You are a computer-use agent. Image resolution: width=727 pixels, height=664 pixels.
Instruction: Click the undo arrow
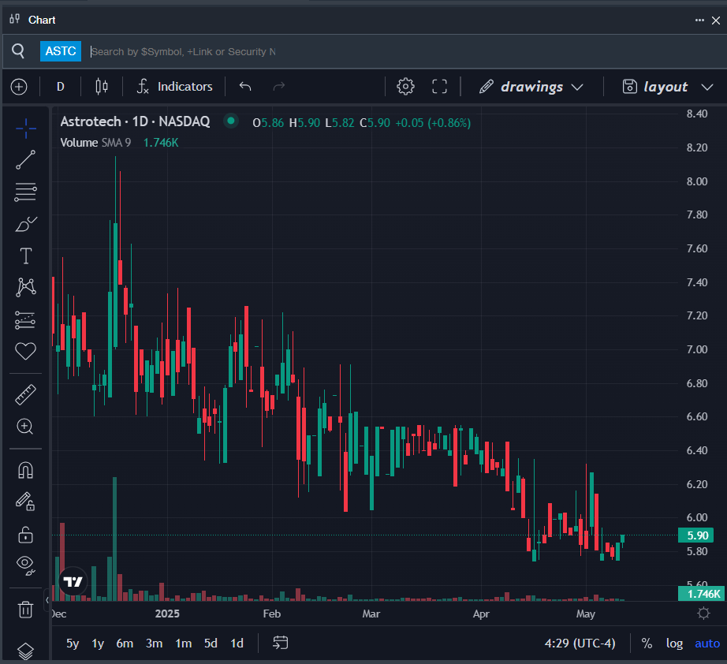point(245,87)
